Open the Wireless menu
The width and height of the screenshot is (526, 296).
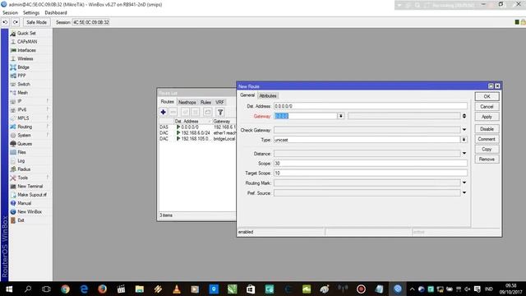pos(25,58)
